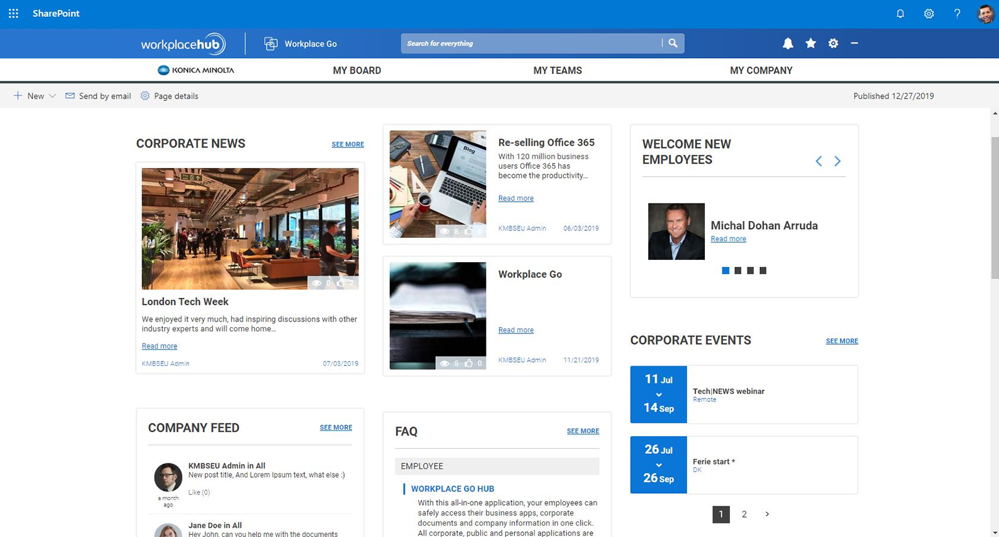The image size is (999, 537).
Task: Click scrollbar down arrow at bottom
Action: pos(995,533)
